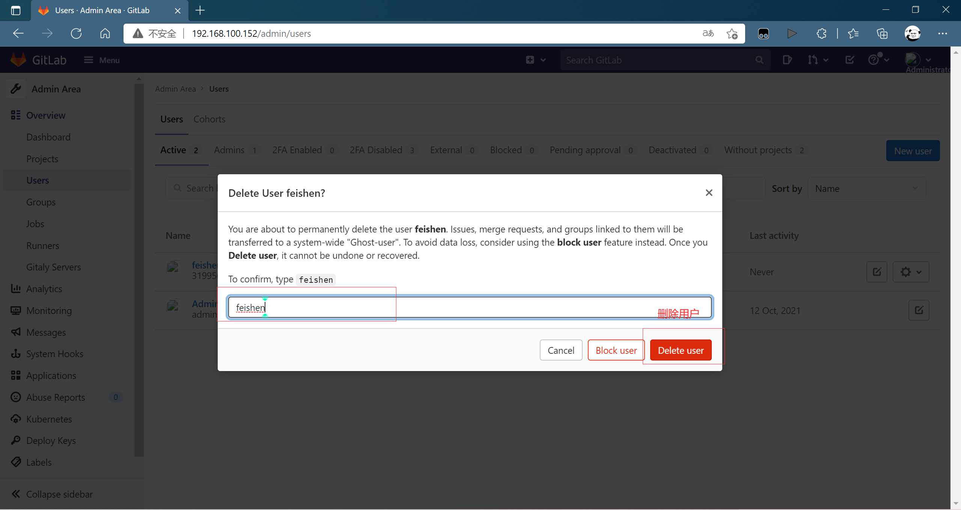Open the create new plus dropdown
The width and height of the screenshot is (961, 510).
[535, 60]
